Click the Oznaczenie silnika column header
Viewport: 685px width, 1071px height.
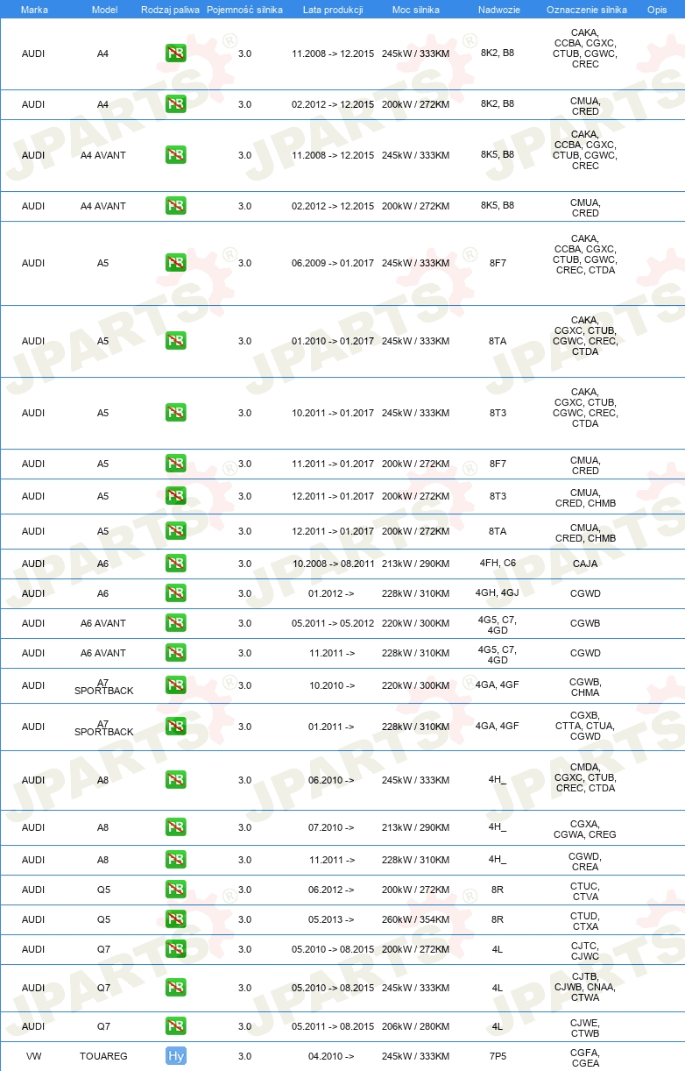click(586, 9)
